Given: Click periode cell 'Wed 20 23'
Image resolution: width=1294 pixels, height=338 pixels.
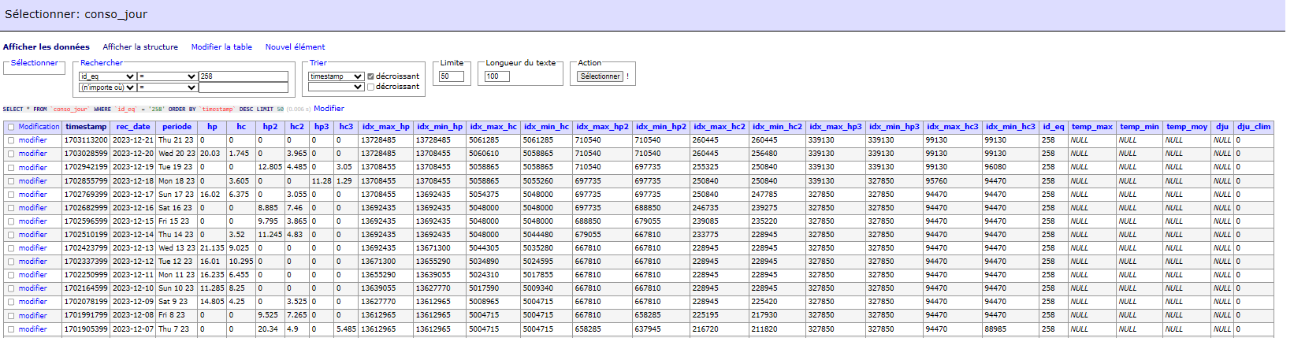Looking at the screenshot, I should 177,154.
